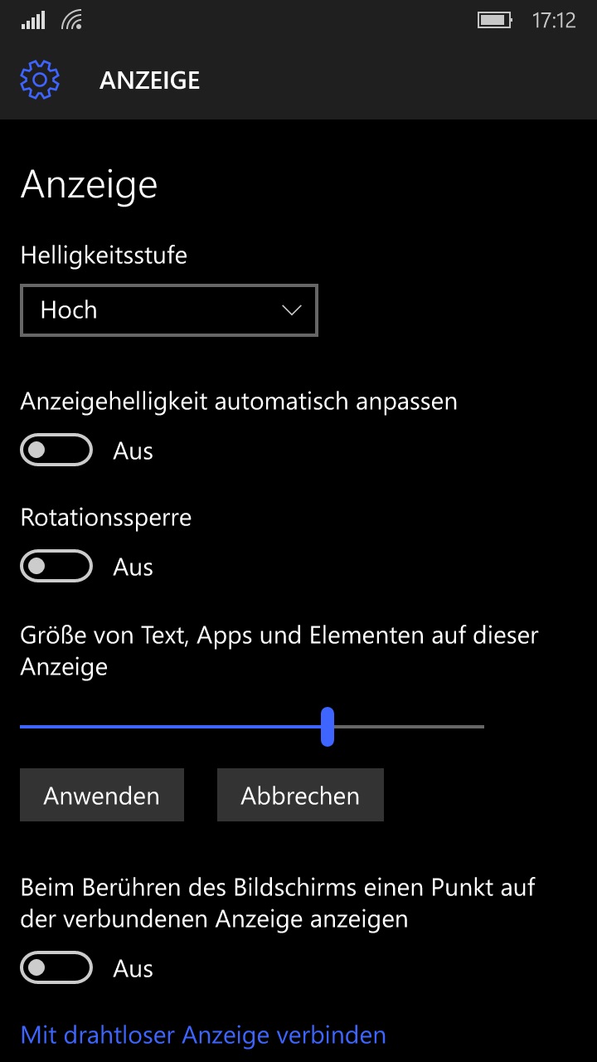Click the chevron arrow in brightness dropdown
597x1062 pixels.
pyautogui.click(x=292, y=310)
